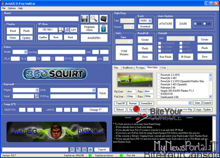
Task: Open the Rgh/Jtag Version dropdown
Action: 132,27
